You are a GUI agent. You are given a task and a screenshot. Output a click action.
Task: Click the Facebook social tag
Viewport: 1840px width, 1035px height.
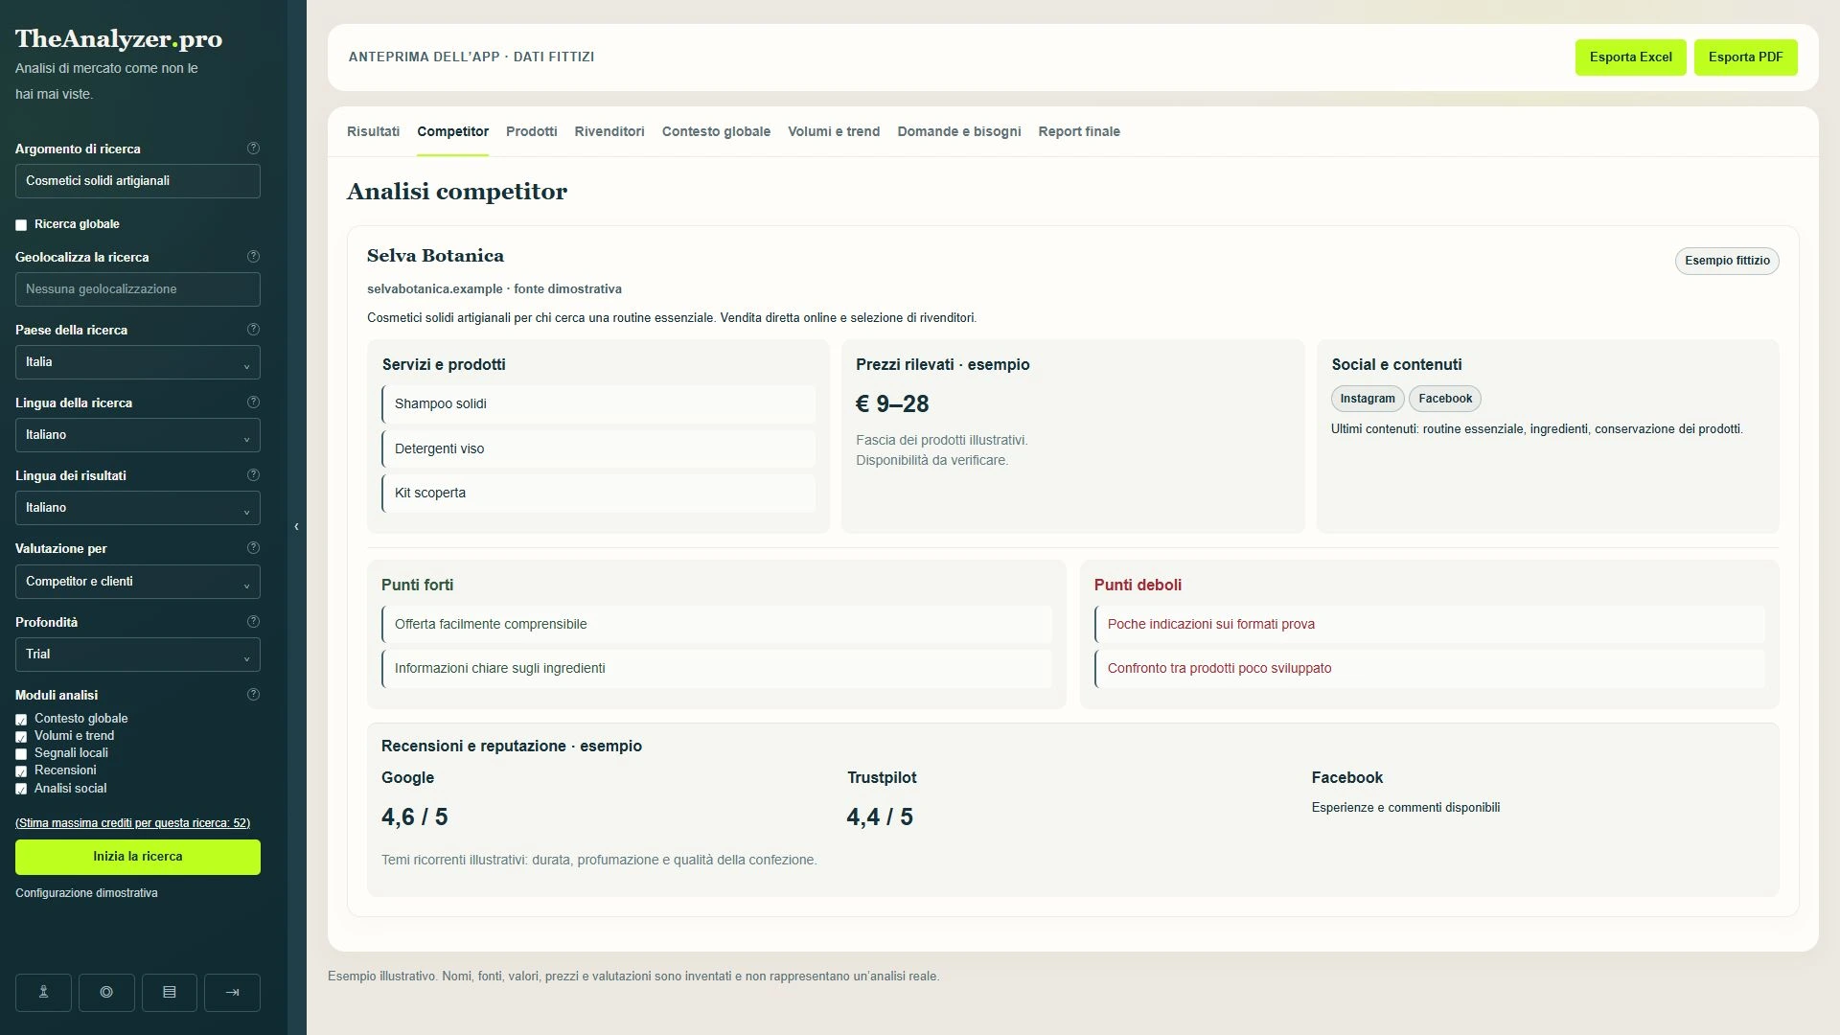point(1445,399)
